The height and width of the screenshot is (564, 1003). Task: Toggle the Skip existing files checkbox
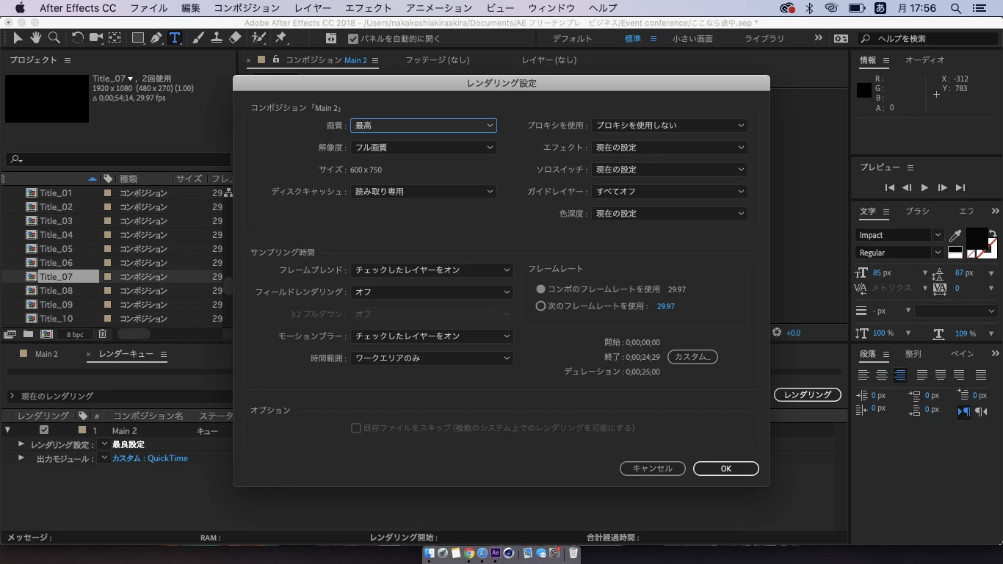tap(356, 428)
